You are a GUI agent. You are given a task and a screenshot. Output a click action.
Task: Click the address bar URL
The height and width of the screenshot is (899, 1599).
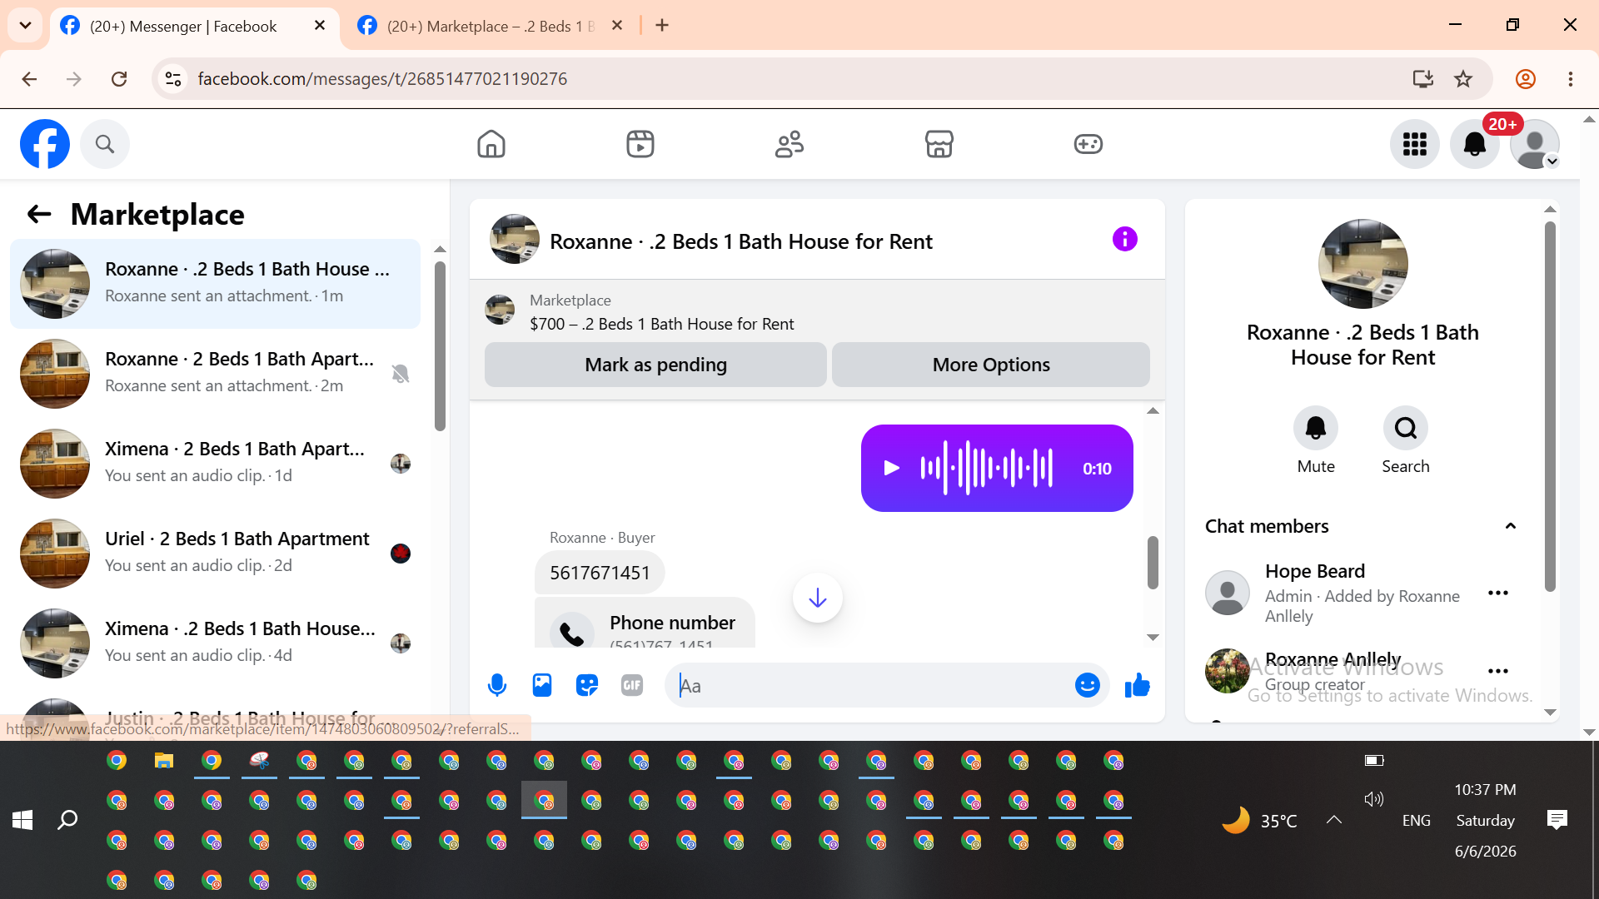point(382,79)
